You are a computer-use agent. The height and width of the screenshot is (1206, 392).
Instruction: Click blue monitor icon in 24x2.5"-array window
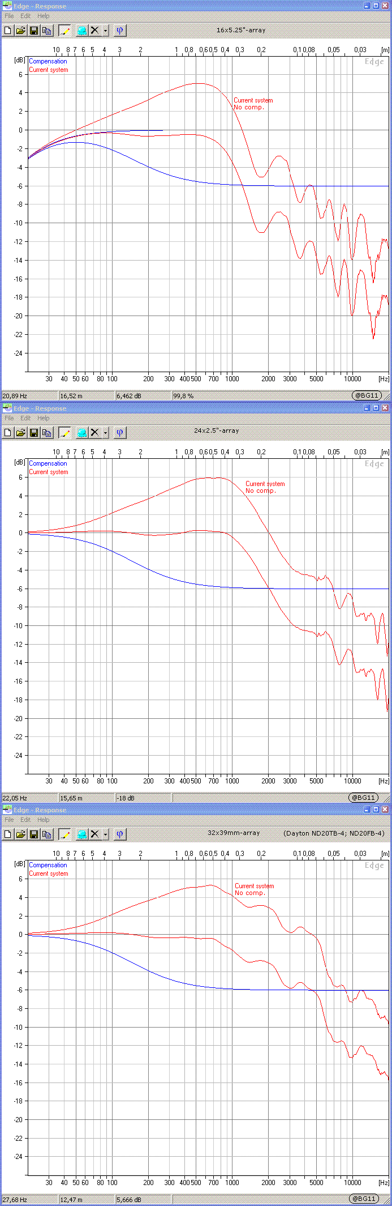click(82, 433)
